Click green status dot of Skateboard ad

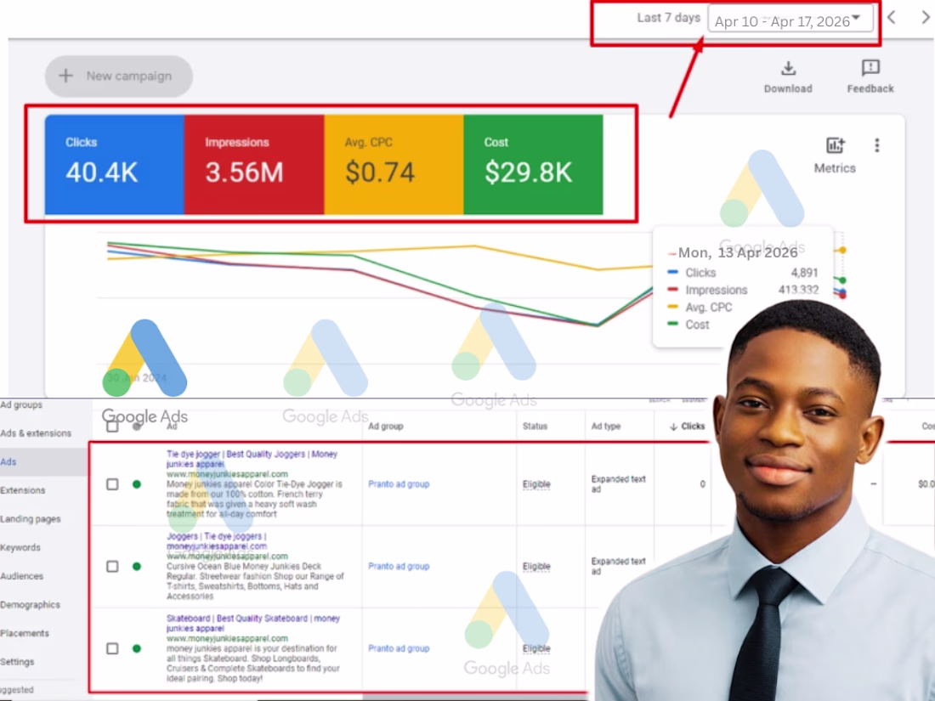[x=137, y=648]
